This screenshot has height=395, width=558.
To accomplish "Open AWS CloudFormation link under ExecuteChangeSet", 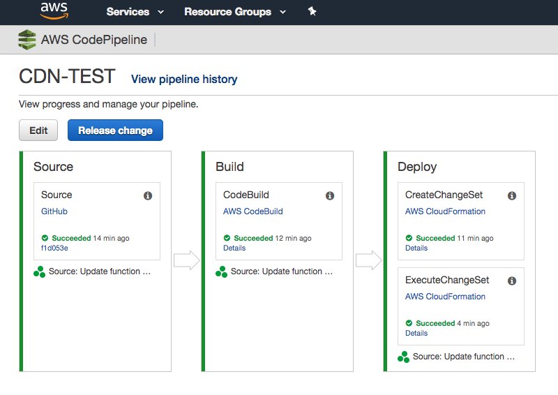I will pyautogui.click(x=445, y=297).
